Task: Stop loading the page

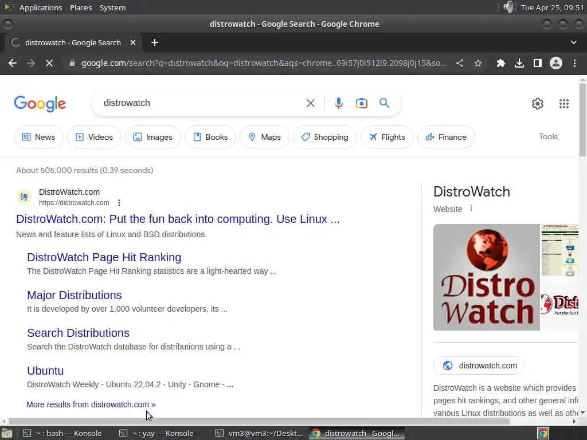Action: (x=49, y=63)
